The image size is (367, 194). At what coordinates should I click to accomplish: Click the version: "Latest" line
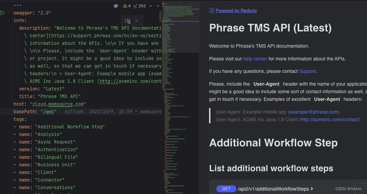[41, 89]
